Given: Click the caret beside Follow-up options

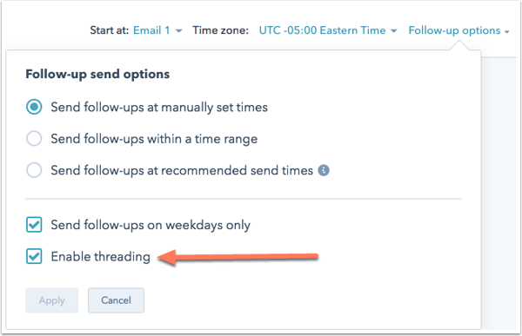Looking at the screenshot, I should (x=506, y=32).
